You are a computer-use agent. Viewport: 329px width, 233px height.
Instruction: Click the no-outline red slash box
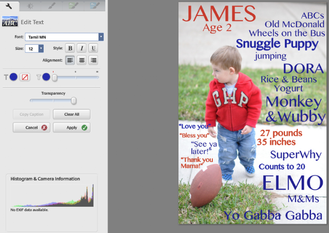(x=25, y=77)
